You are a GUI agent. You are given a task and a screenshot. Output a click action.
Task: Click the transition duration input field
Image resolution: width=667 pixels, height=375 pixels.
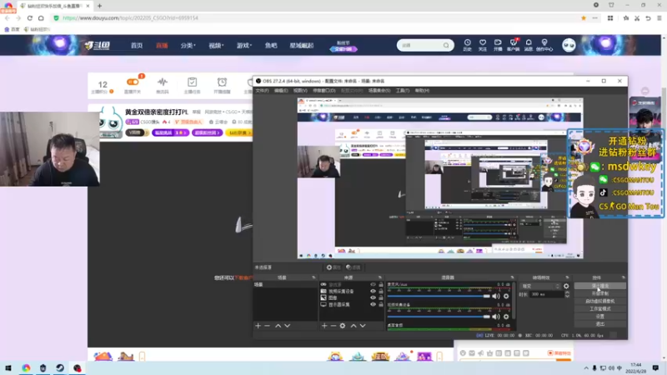[547, 294]
